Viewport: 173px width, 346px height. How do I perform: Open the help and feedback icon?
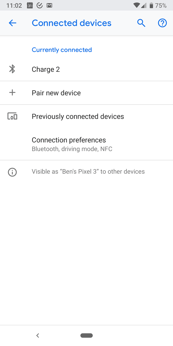pyautogui.click(x=162, y=23)
